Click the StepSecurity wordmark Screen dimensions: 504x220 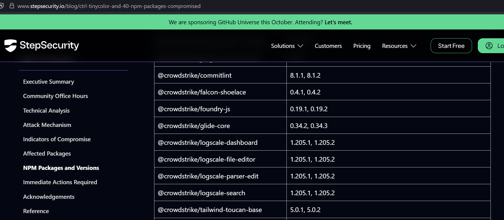tap(49, 45)
